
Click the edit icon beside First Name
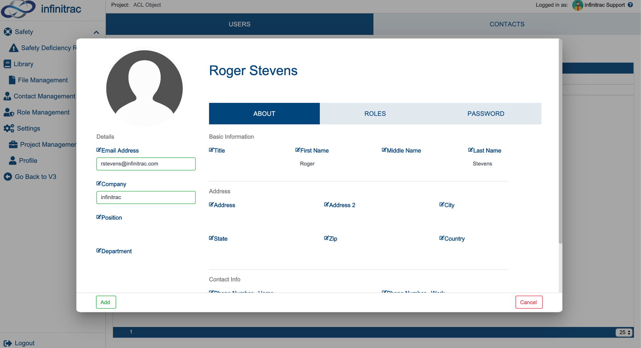(298, 150)
